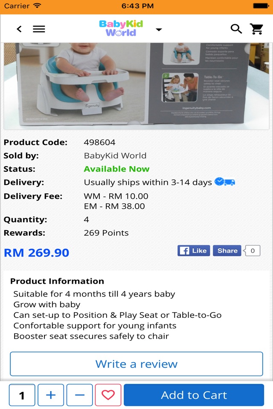Tap the Product Information heading
The image size is (273, 409).
click(x=57, y=281)
